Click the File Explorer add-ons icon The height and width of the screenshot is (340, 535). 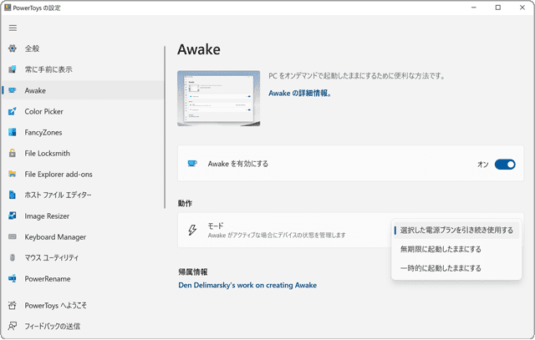pos(13,175)
